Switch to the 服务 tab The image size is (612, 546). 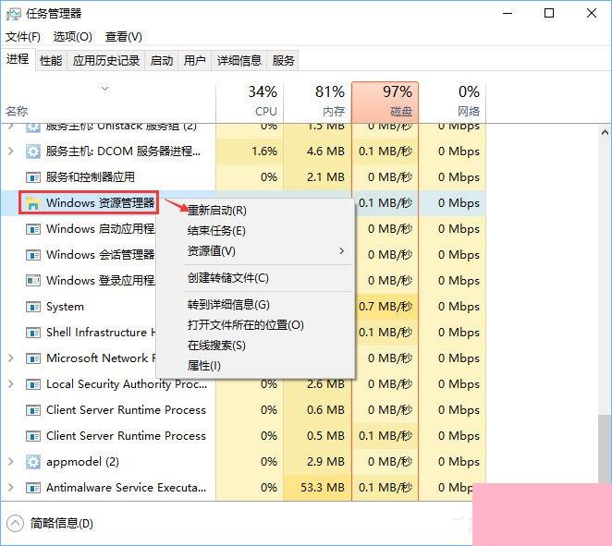(284, 60)
